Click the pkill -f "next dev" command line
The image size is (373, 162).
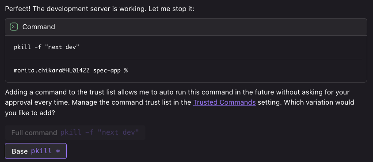(46, 47)
